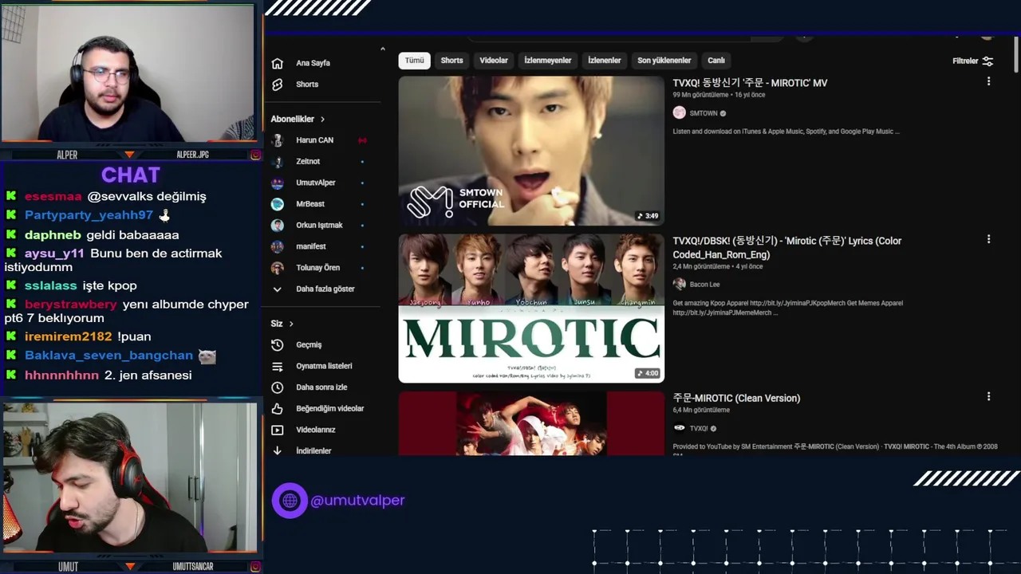Click Instagram icon next to UMUTTSANCAR
1021x574 pixels.
[x=255, y=567]
